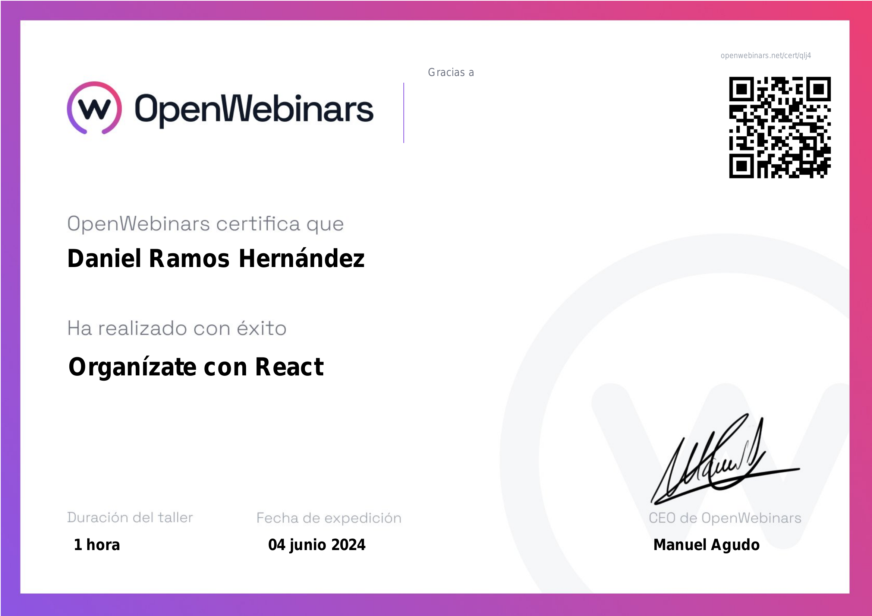This screenshot has width=872, height=616.
Task: Click the 'Duración del taller' label
Action: [130, 517]
